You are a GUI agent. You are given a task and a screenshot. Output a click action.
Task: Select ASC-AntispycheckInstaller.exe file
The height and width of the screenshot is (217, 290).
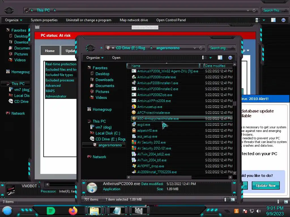(x=182, y=118)
